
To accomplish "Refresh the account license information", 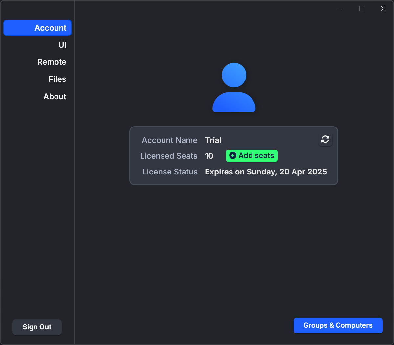I will 325,139.
